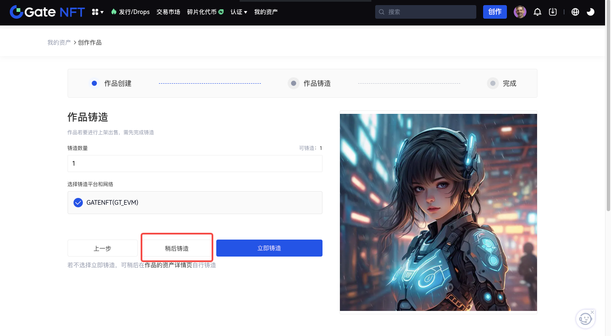
Task: Open the notifications bell
Action: [537, 12]
